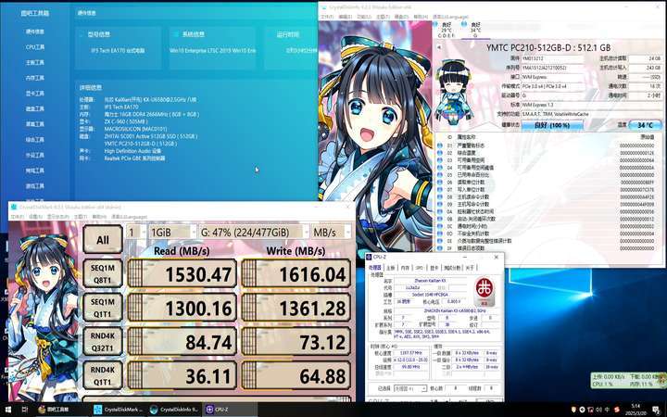
Task: Open the G: 47% drive dropdown
Action: pyautogui.click(x=254, y=233)
